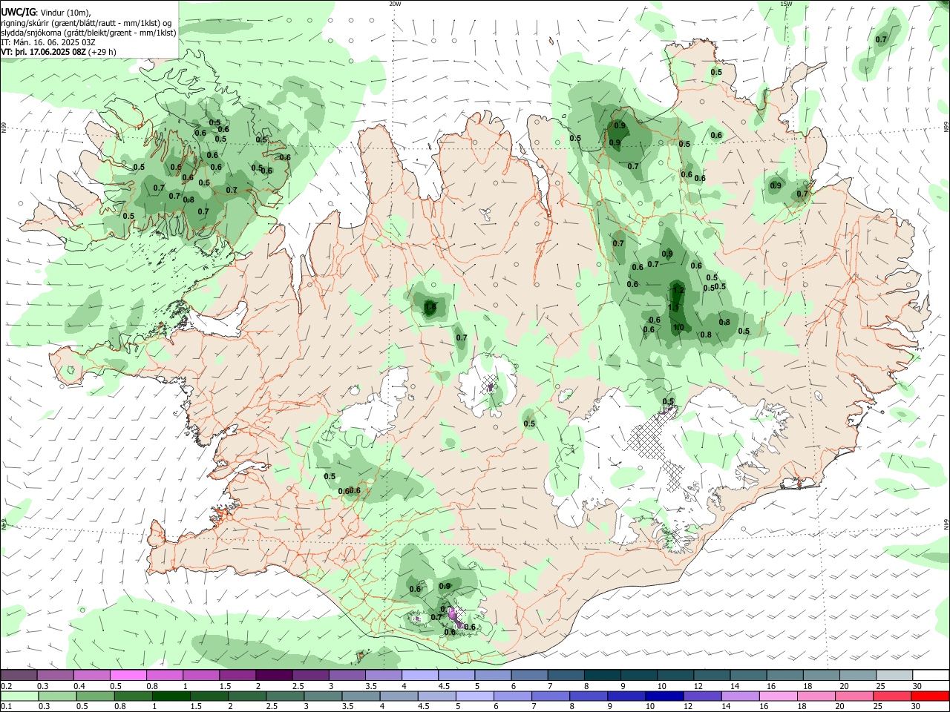Select the 2 mm rain legend swatch
Image resolution: width=950 pixels, height=712 pixels.
(246, 696)
